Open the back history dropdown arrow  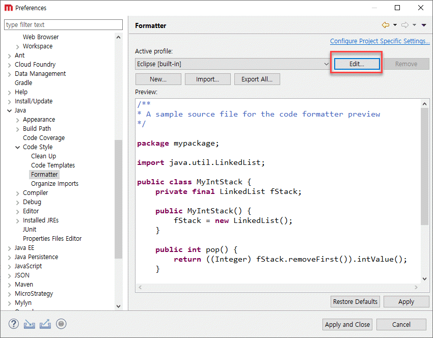pyautogui.click(x=395, y=25)
